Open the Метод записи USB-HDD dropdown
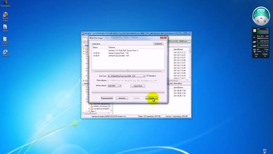This screenshot has width=273, height=154. pyautogui.click(x=114, y=86)
